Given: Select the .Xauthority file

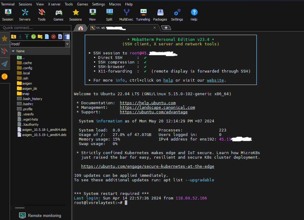Looking at the screenshot, I should 28,125.
